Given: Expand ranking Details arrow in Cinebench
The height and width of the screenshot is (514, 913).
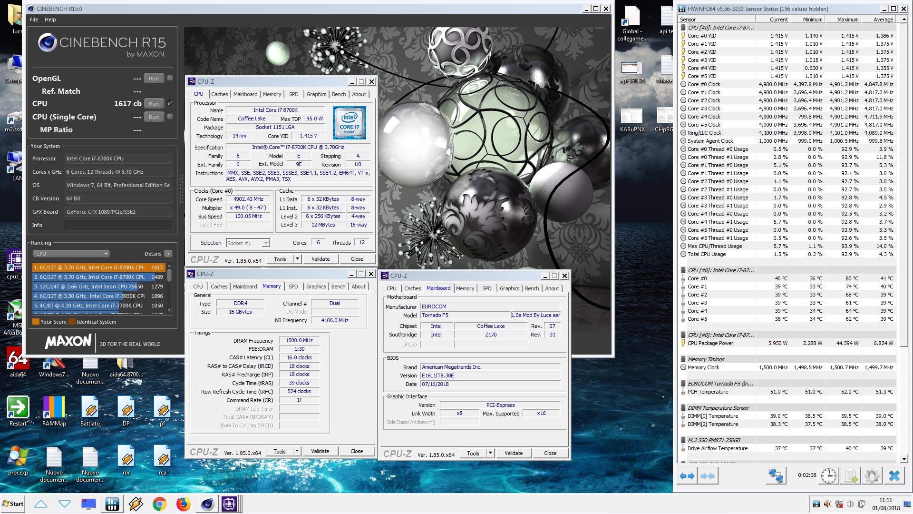Looking at the screenshot, I should pyautogui.click(x=168, y=254).
